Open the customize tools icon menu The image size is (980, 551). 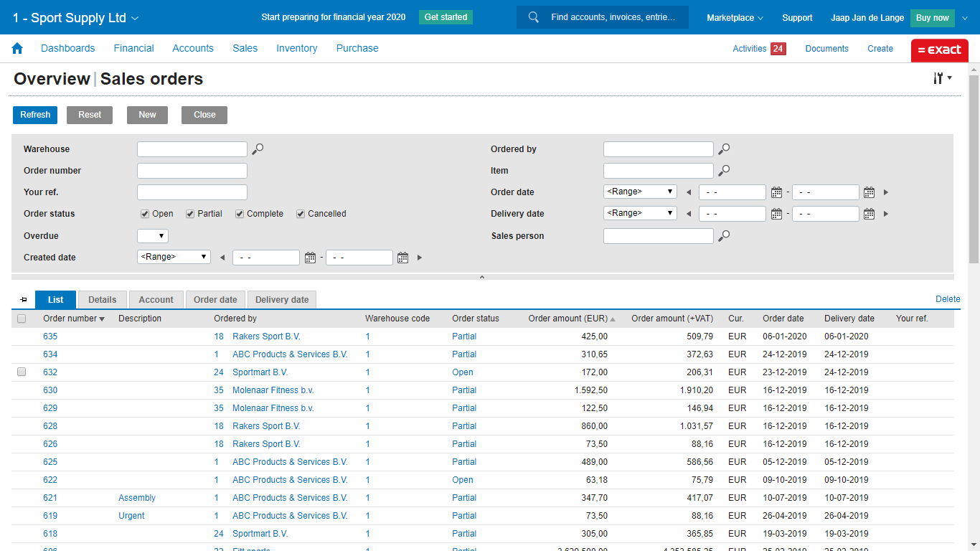pyautogui.click(x=943, y=78)
